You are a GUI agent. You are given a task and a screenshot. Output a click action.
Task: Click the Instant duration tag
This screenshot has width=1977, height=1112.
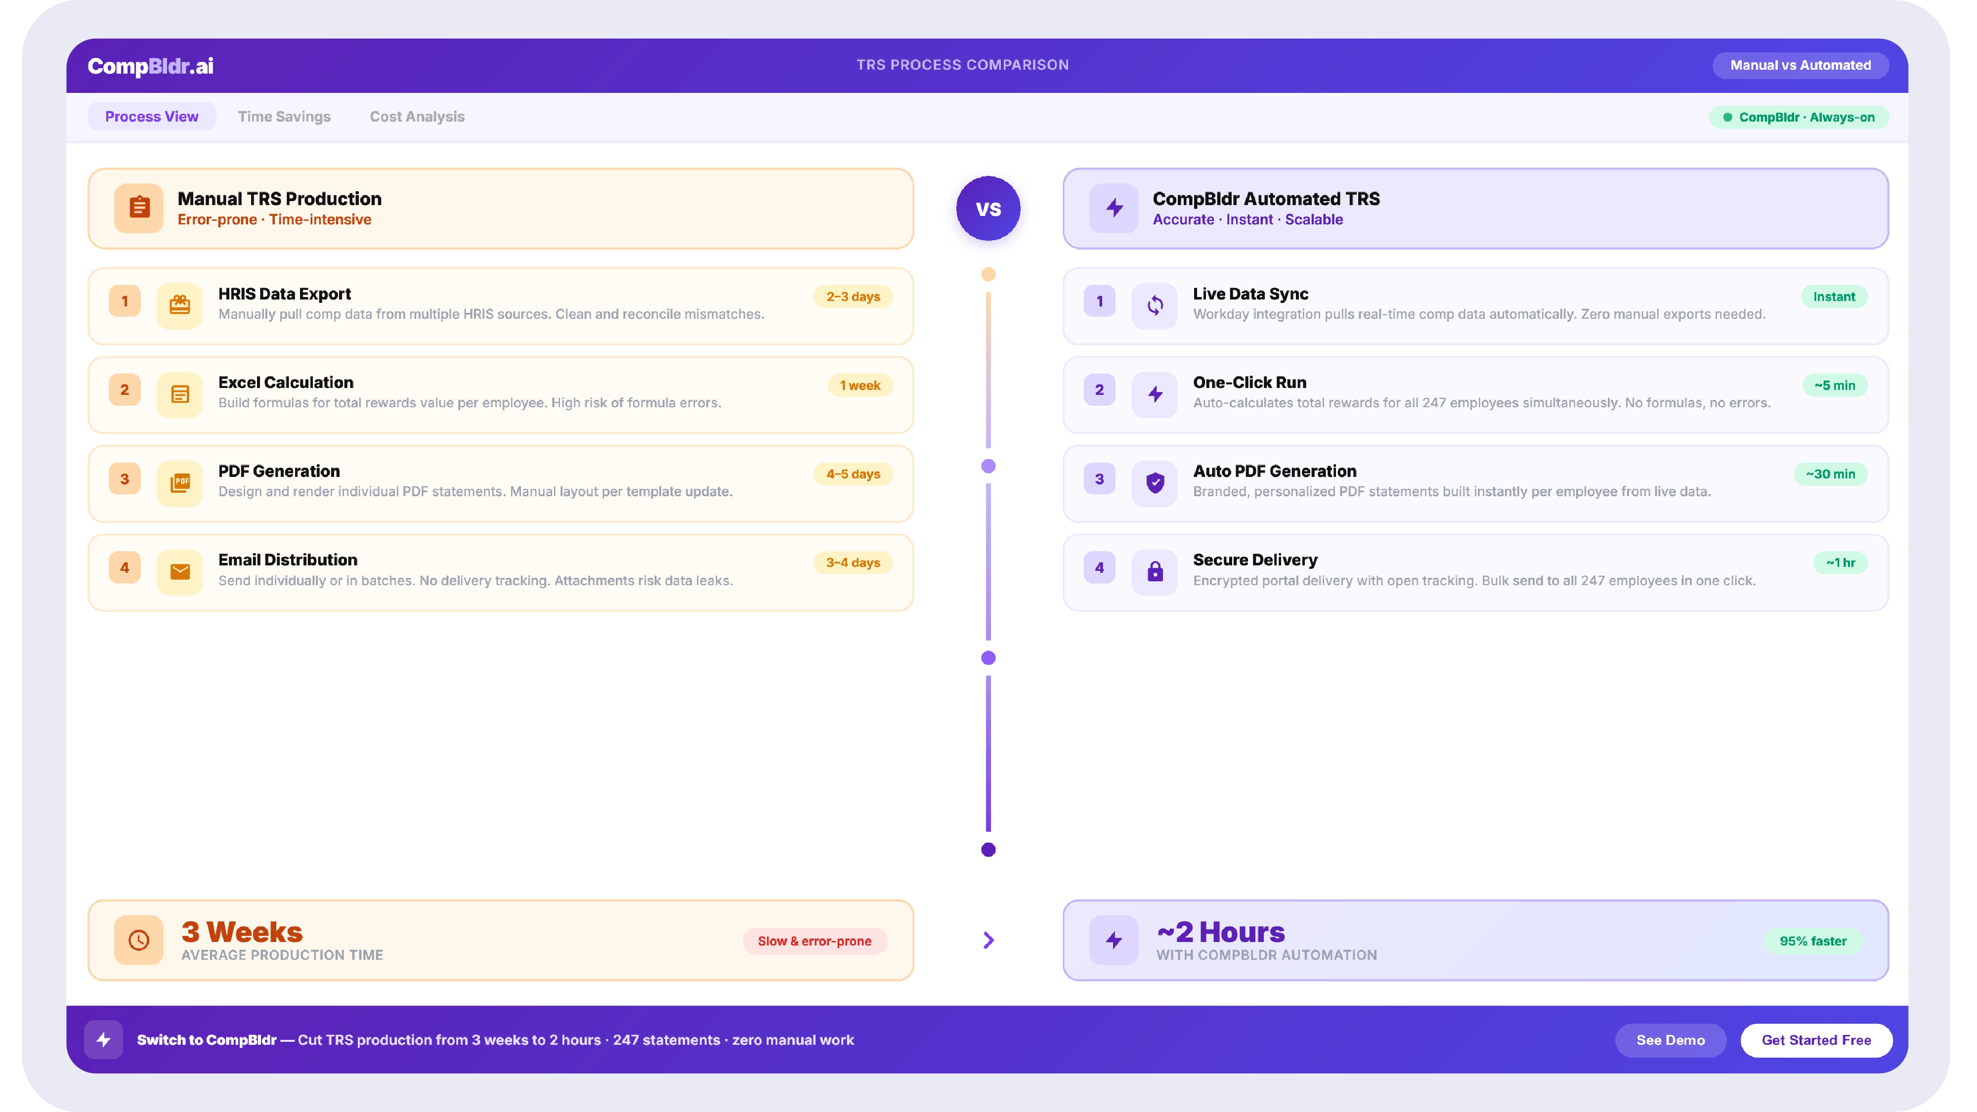click(x=1834, y=296)
